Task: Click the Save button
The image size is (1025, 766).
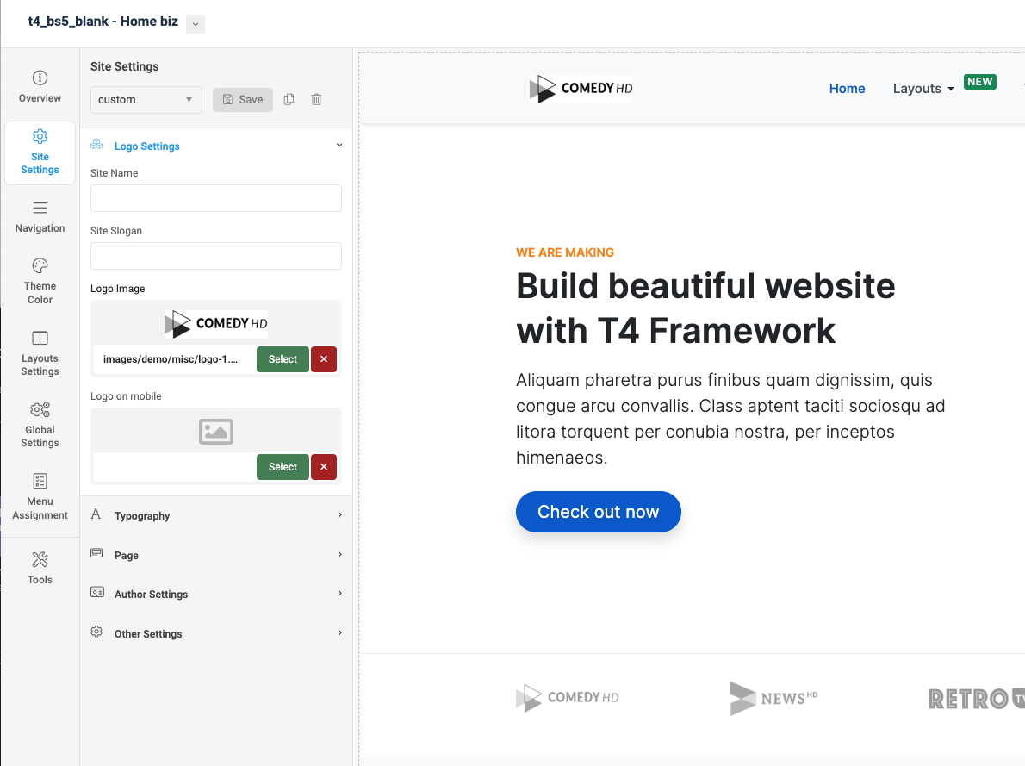Action: [243, 99]
